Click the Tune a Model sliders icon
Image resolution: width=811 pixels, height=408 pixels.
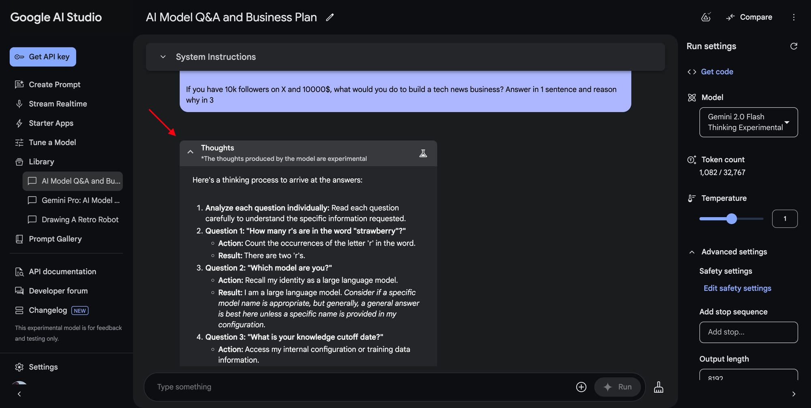(19, 142)
